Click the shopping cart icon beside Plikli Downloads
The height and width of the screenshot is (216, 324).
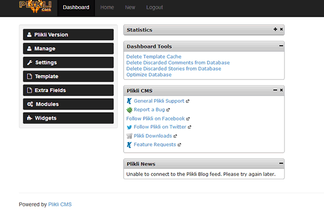(129, 136)
